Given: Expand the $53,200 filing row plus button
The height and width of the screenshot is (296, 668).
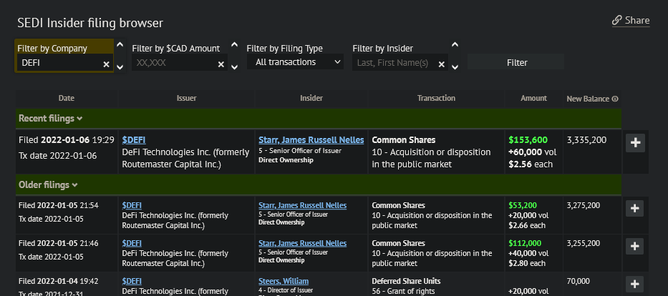Looking at the screenshot, I should click(635, 209).
